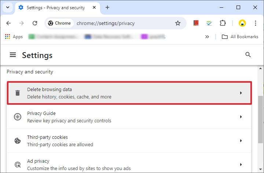264x173 pixels.
Task: Open the Extensions puzzle icon
Action: pyautogui.click(x=223, y=23)
